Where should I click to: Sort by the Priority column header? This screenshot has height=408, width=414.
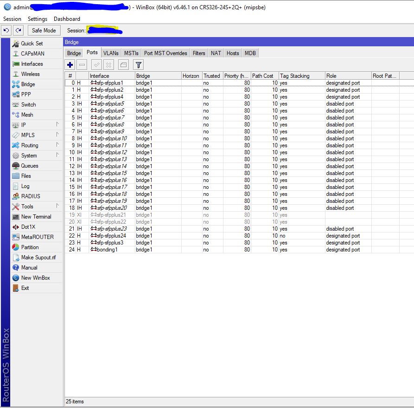click(237, 76)
